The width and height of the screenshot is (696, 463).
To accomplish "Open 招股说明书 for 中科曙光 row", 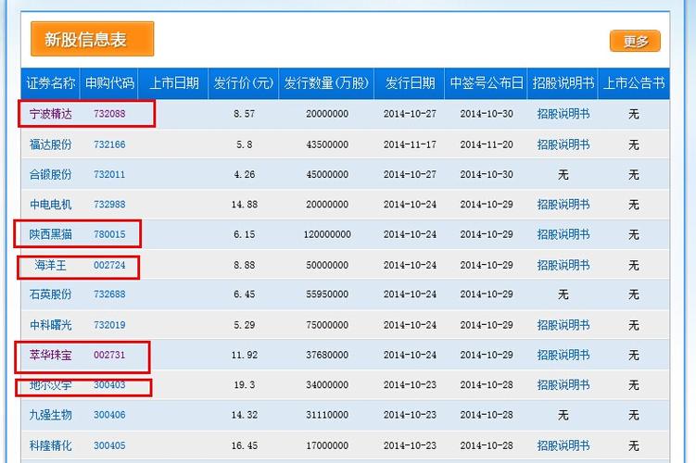I will click(563, 325).
